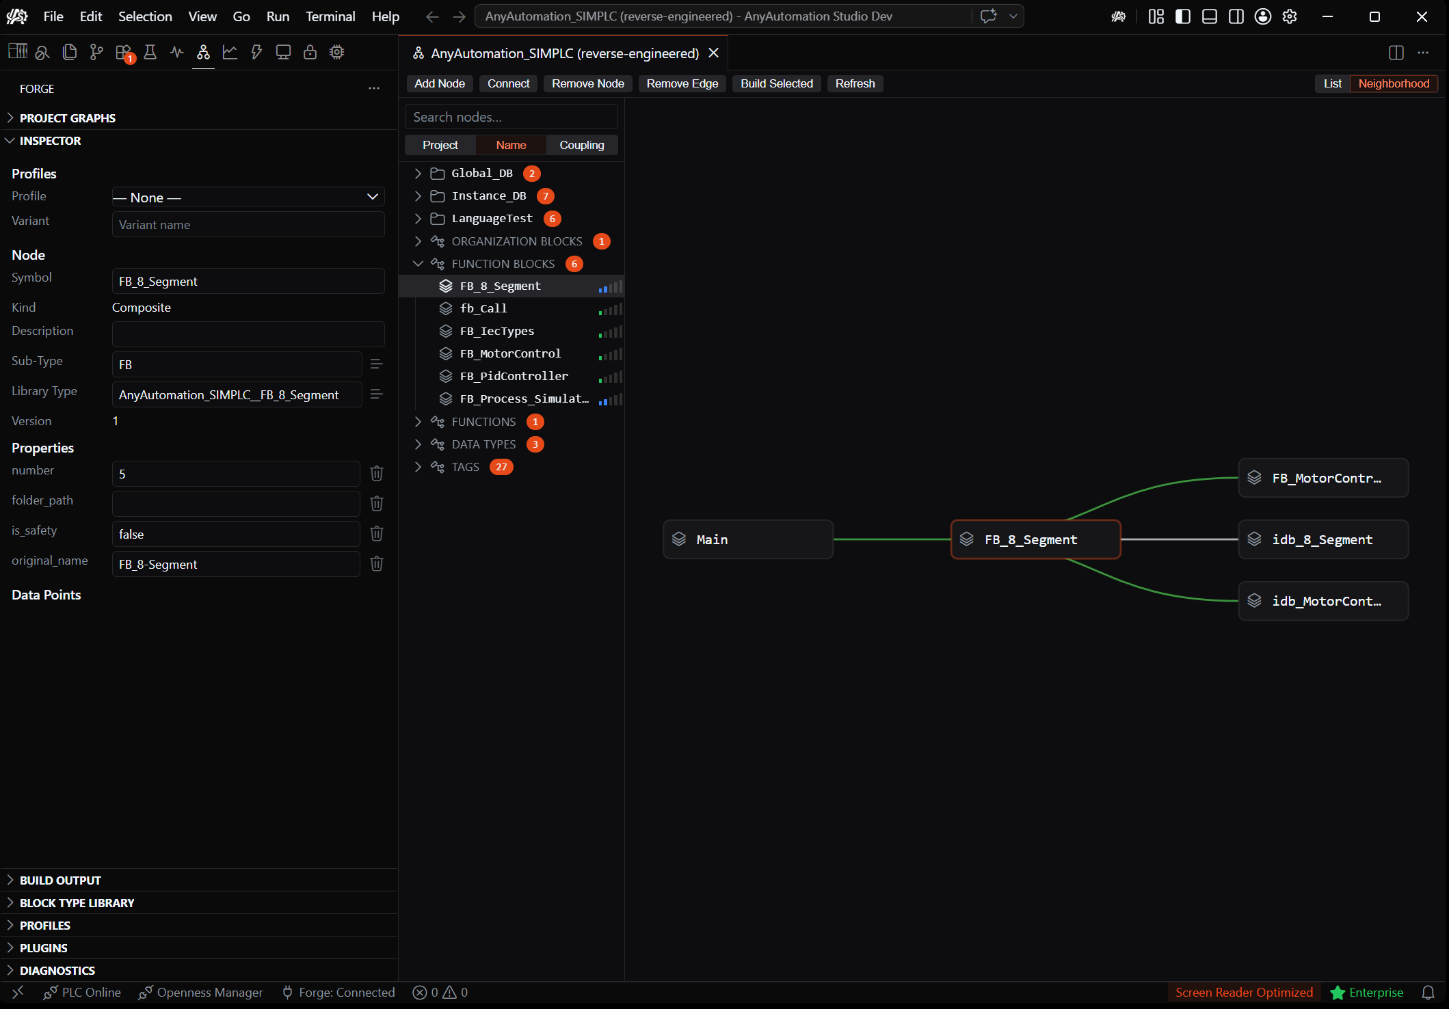1449x1009 pixels.
Task: Open the monitor display icon
Action: [x=283, y=52]
